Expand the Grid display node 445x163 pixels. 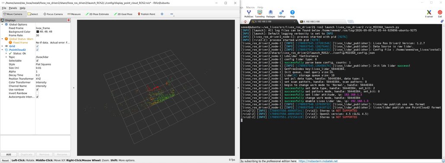coord(2,46)
